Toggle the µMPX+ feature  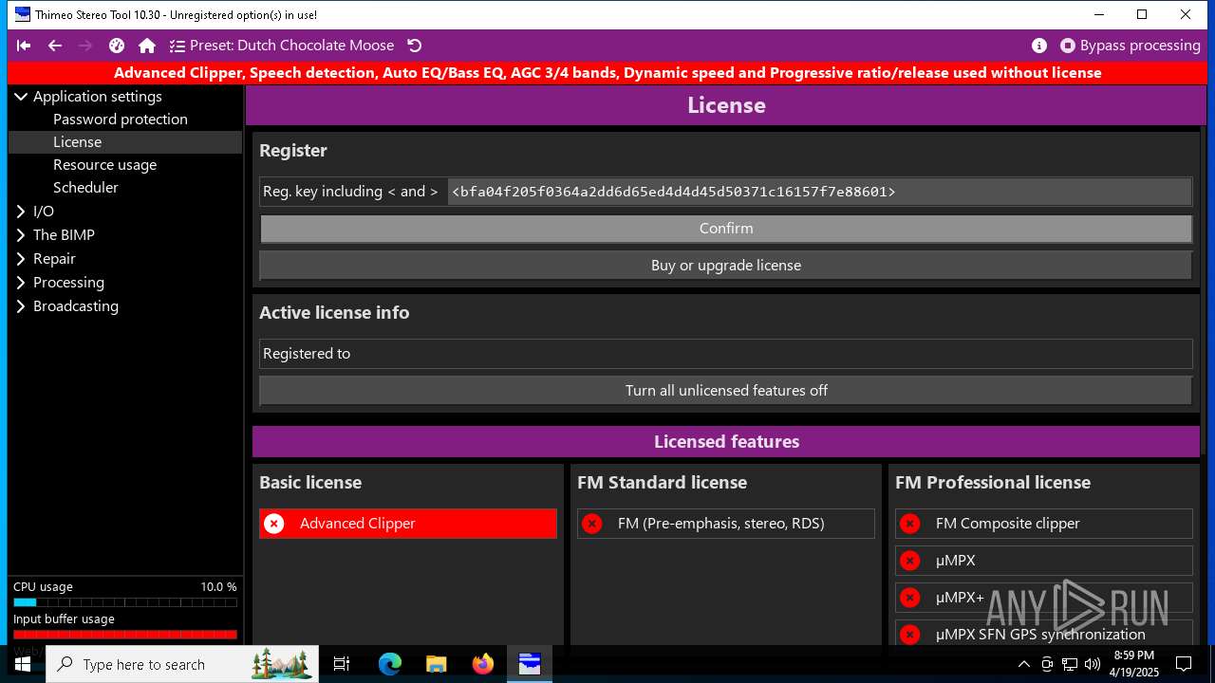tap(1044, 598)
